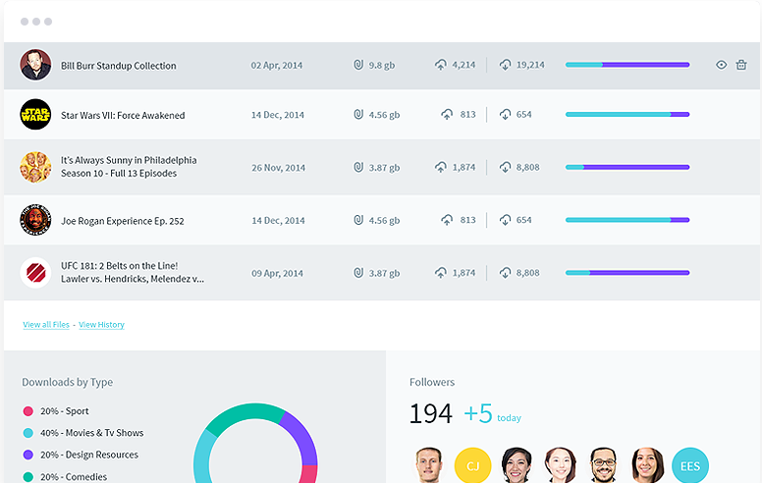Click the Joe Rogan Experience Ep. 252 title

pyautogui.click(x=122, y=221)
